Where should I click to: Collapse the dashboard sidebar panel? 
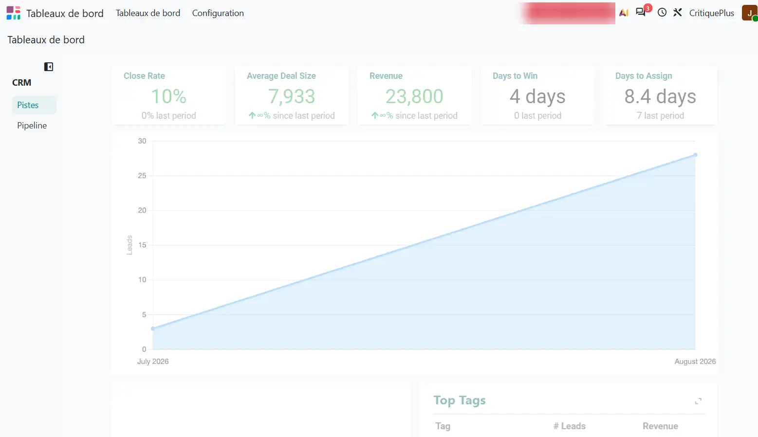coord(49,67)
